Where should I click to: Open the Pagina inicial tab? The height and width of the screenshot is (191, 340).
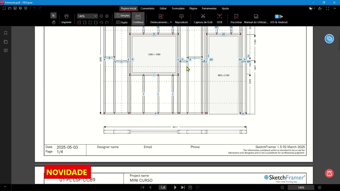129,8
